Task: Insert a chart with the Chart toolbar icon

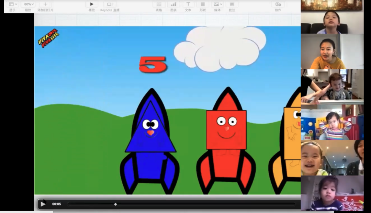Action: click(173, 4)
